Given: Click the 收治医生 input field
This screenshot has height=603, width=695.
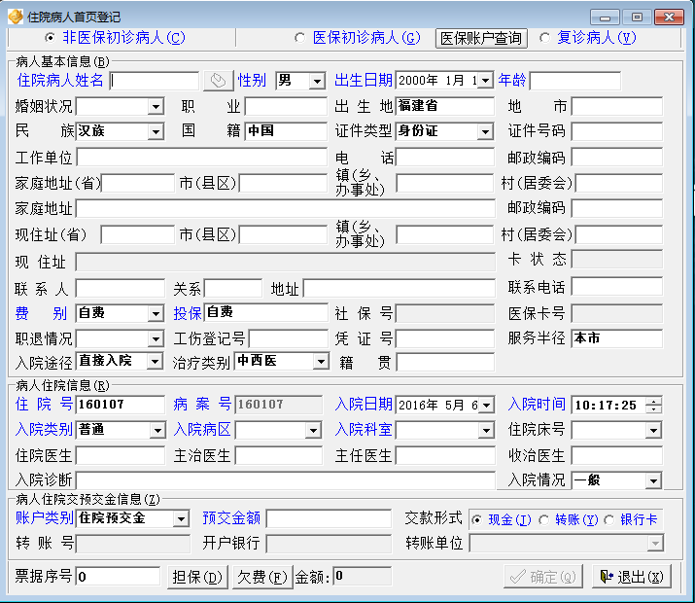Looking at the screenshot, I should click(x=617, y=456).
